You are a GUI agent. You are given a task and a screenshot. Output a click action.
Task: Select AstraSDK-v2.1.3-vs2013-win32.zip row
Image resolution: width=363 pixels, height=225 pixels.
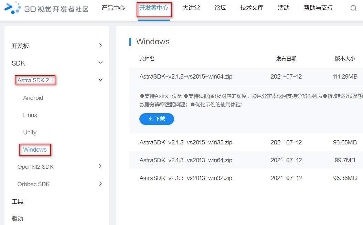click(246, 178)
